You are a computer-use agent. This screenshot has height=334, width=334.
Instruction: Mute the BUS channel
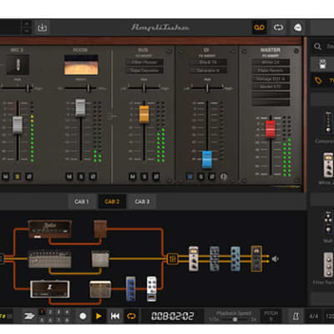click(133, 176)
